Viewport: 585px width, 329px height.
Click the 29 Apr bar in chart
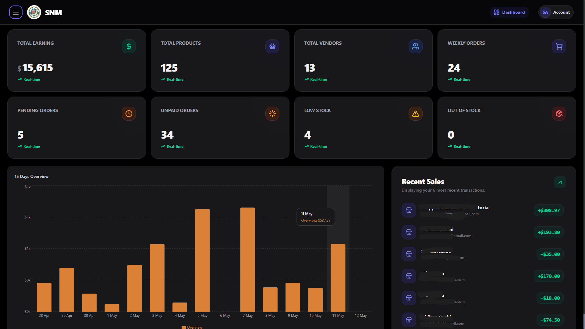click(x=67, y=289)
